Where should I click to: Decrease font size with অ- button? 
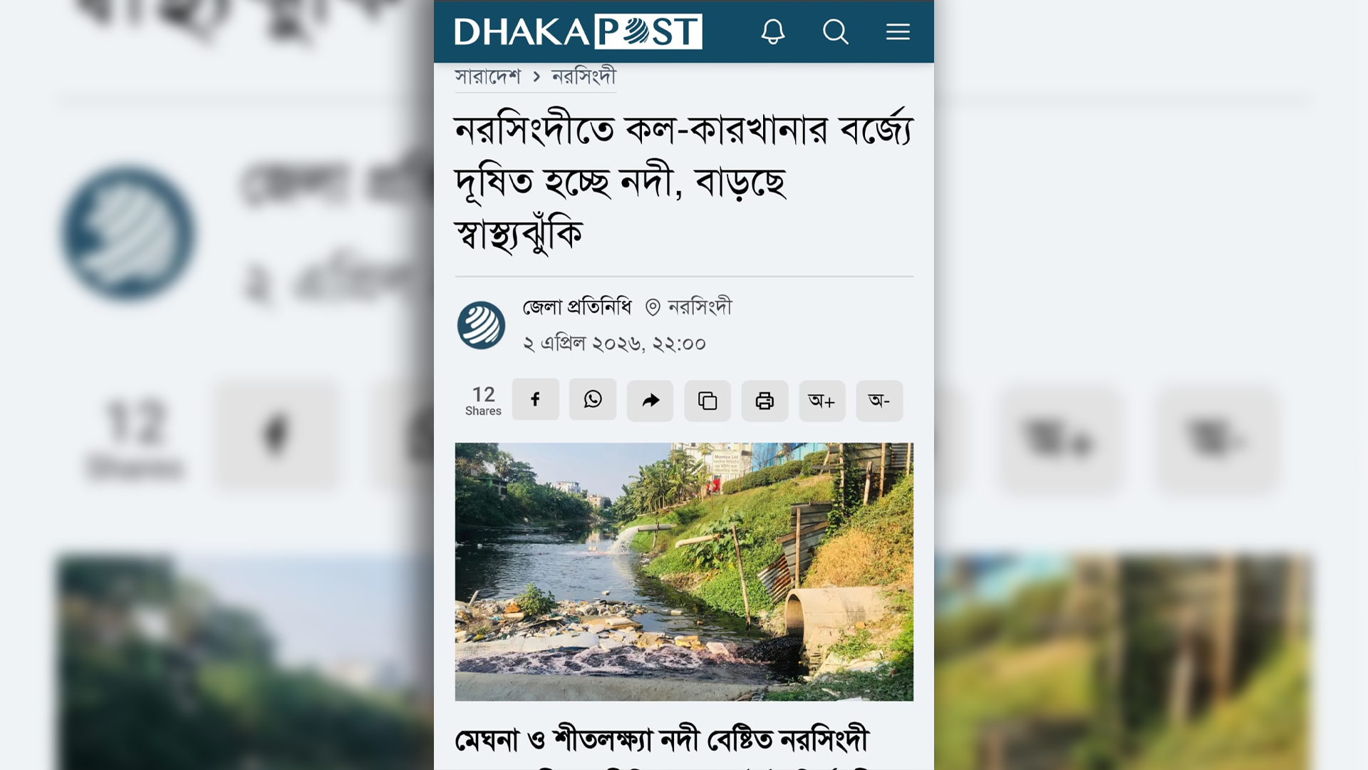point(879,401)
